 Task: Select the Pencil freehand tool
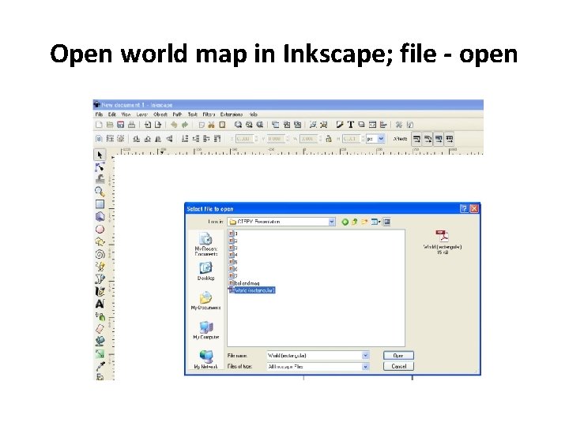[x=100, y=267]
